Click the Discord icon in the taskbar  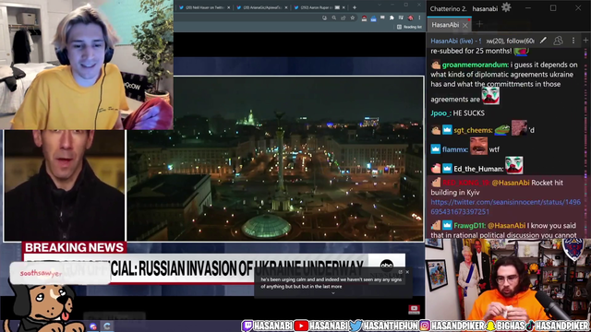click(x=93, y=326)
